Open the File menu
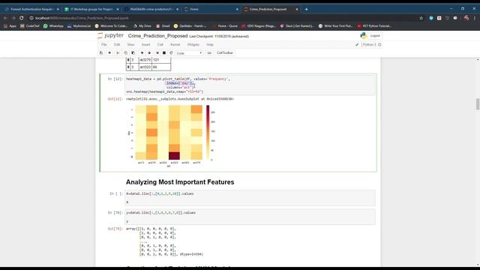Screen dimensions: 480x270 (104, 45)
